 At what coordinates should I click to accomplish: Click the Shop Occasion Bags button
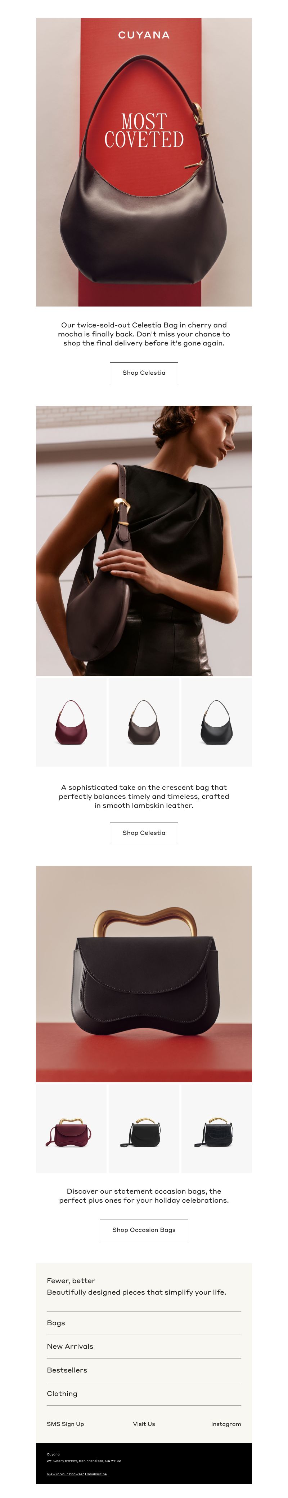(143, 1230)
